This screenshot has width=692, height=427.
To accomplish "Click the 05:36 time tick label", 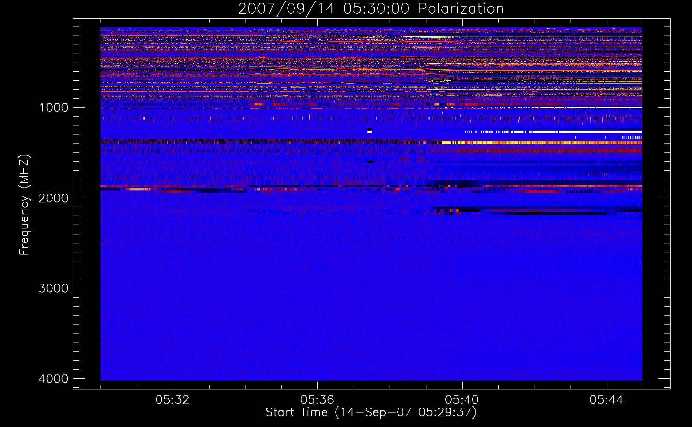I will tap(317, 400).
